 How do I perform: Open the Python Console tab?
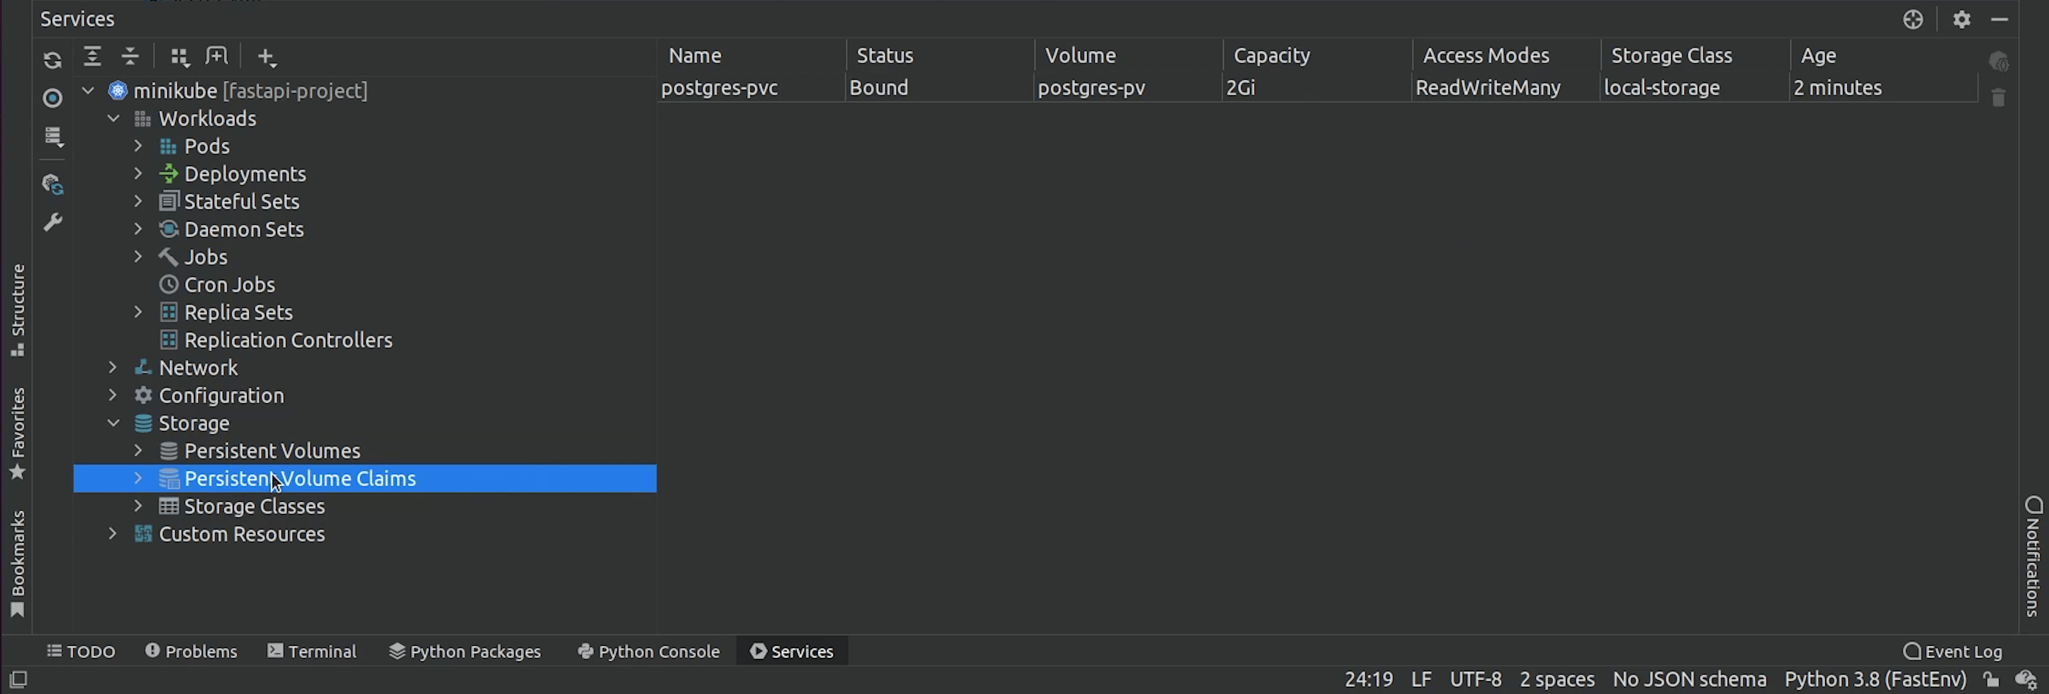648,651
